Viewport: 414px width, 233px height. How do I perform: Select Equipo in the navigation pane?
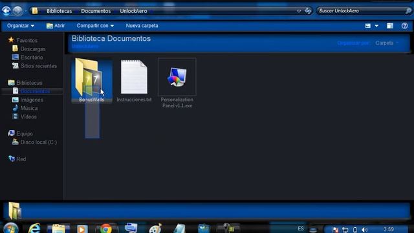(20, 133)
